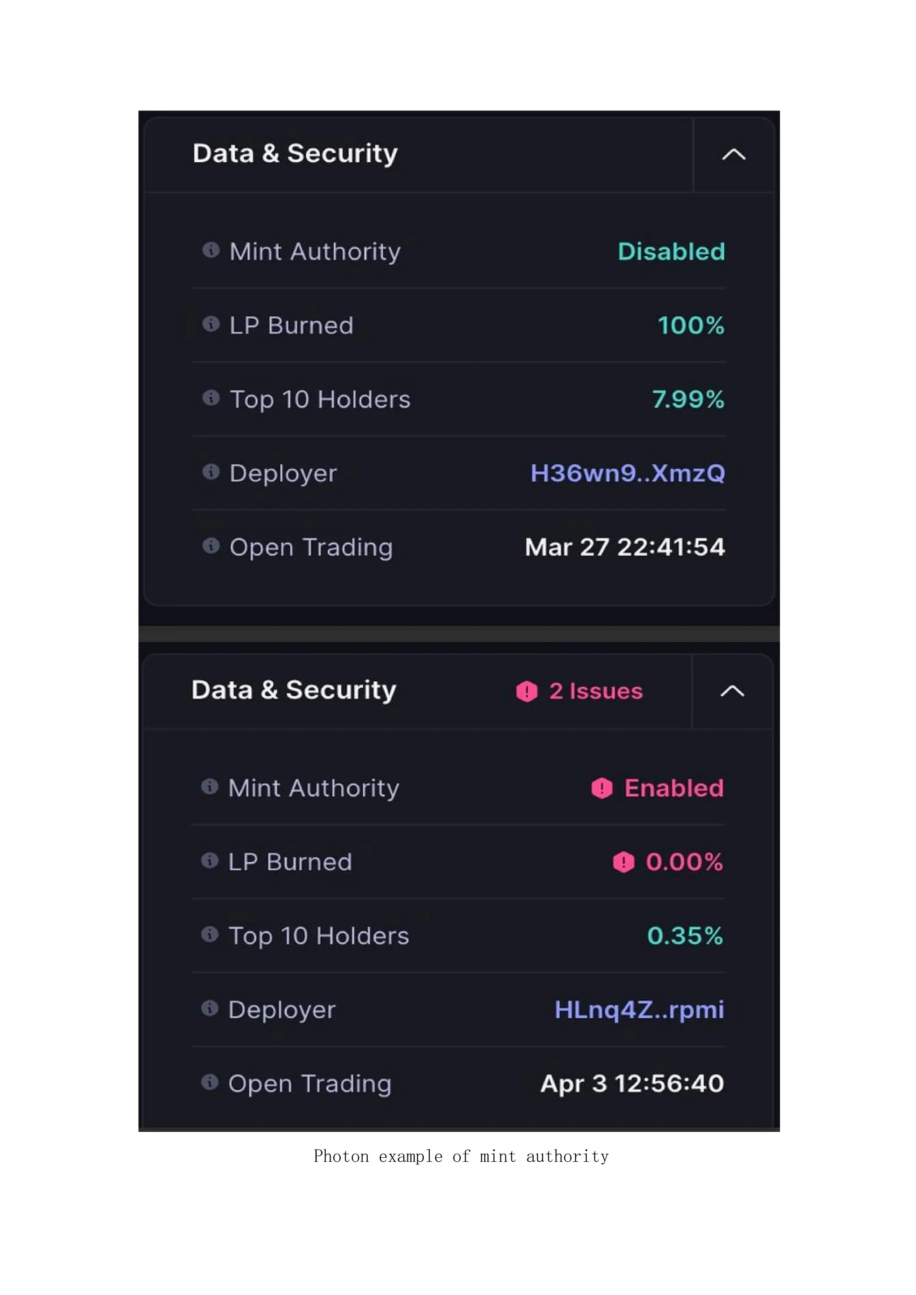The image size is (916, 1295).
Task: Click info icon beside top Deployer
Action: [210, 471]
